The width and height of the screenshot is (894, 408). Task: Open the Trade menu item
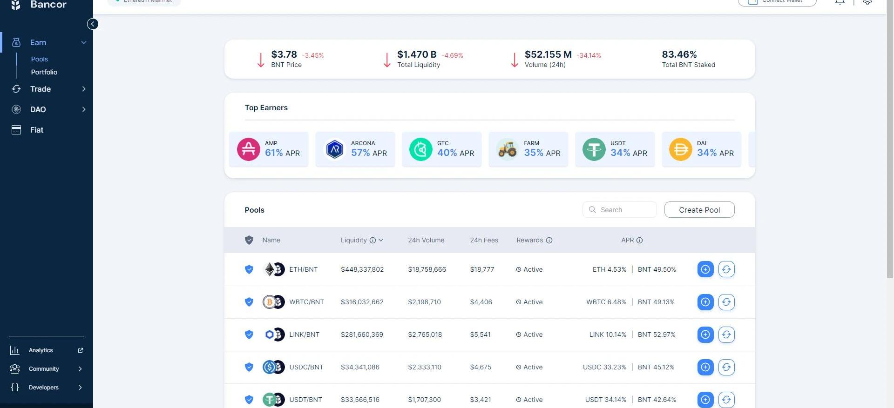coord(47,89)
